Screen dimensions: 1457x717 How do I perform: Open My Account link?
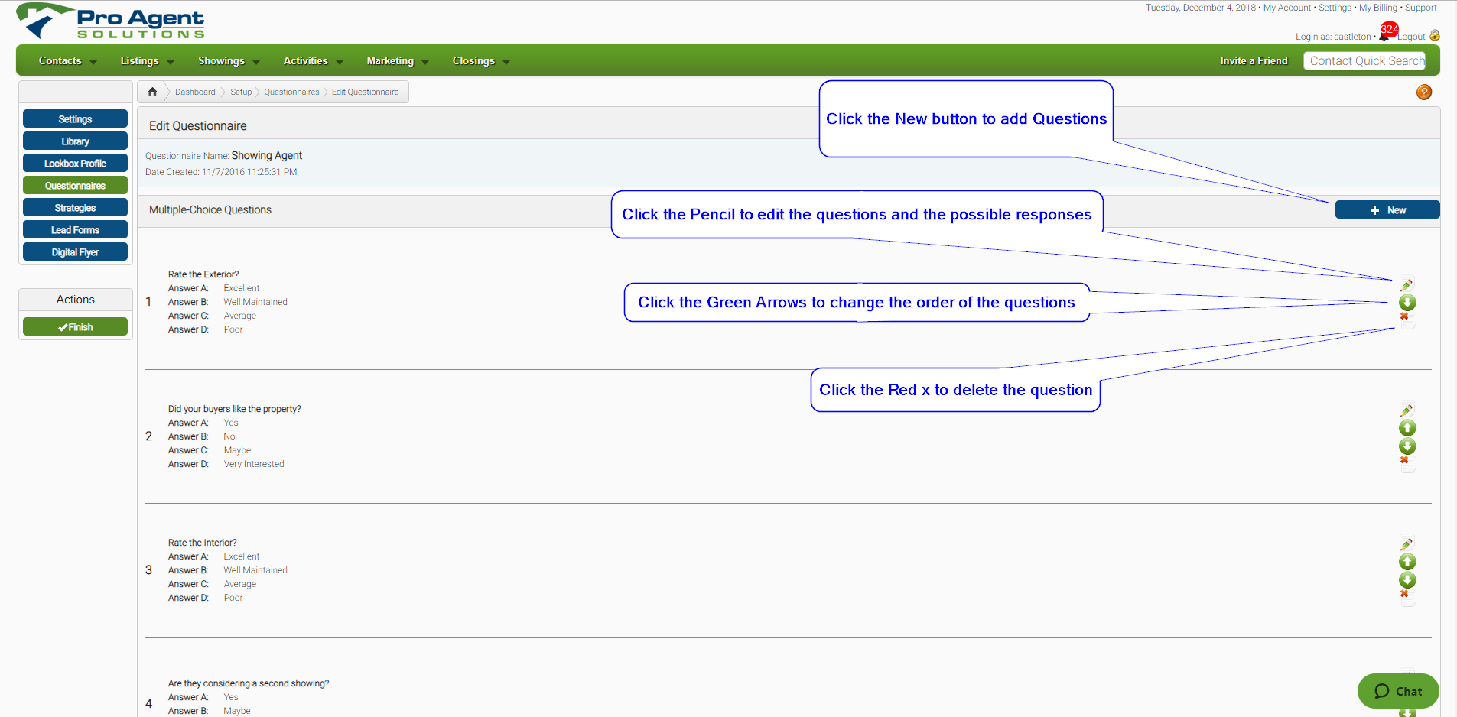1287,8
